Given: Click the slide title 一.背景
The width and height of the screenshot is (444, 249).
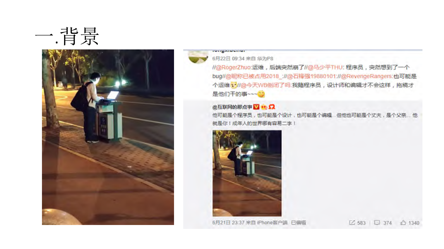Looking at the screenshot, I should (67, 36).
